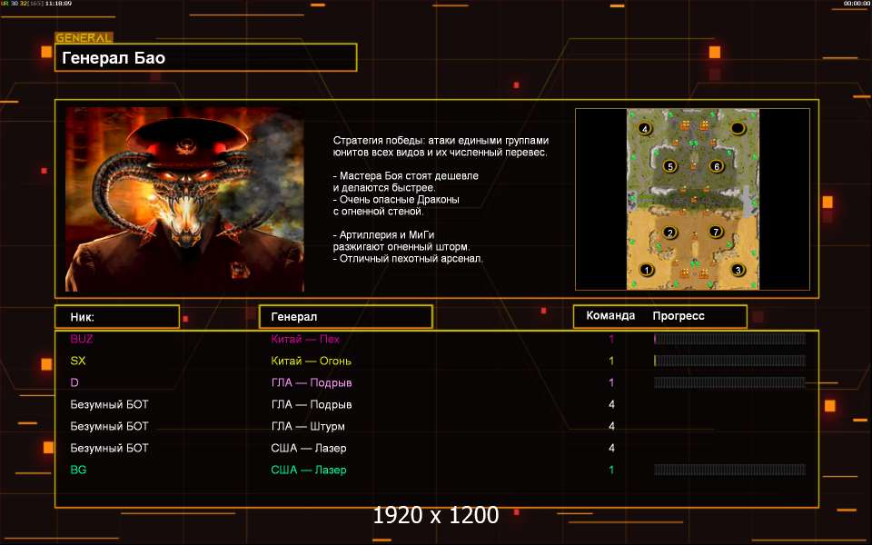Click the "Стратегия победы" description line
The width and height of the screenshot is (872, 545).
pos(441,141)
